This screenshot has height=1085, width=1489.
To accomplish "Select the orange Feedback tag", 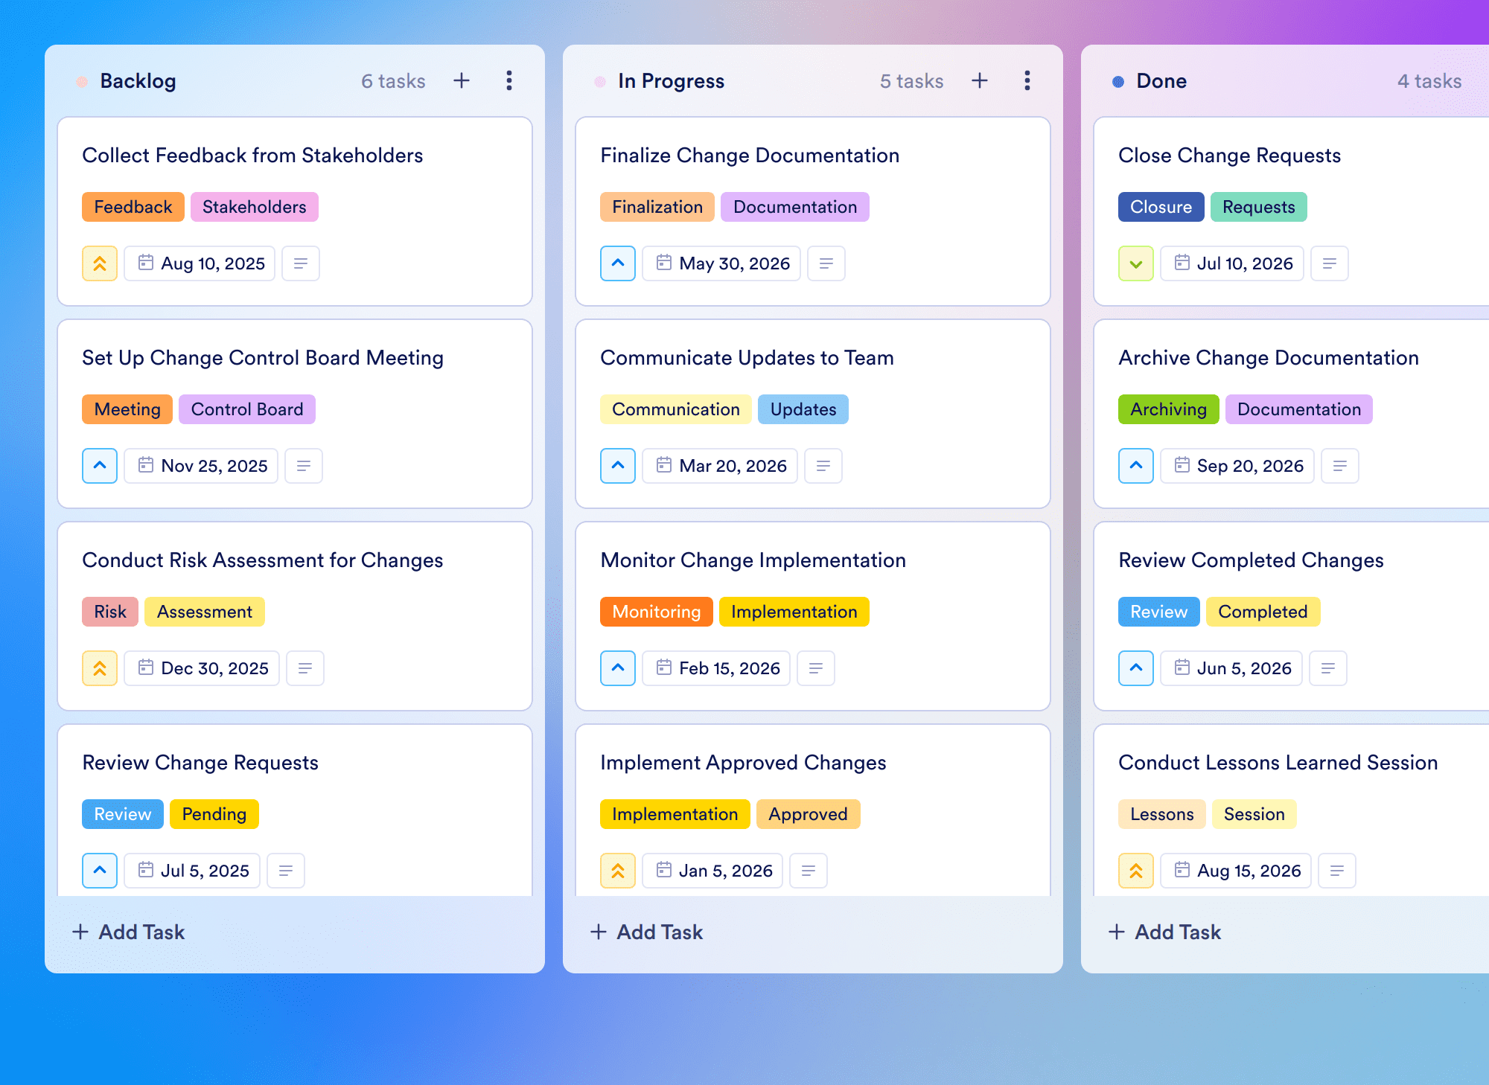I will 133,207.
